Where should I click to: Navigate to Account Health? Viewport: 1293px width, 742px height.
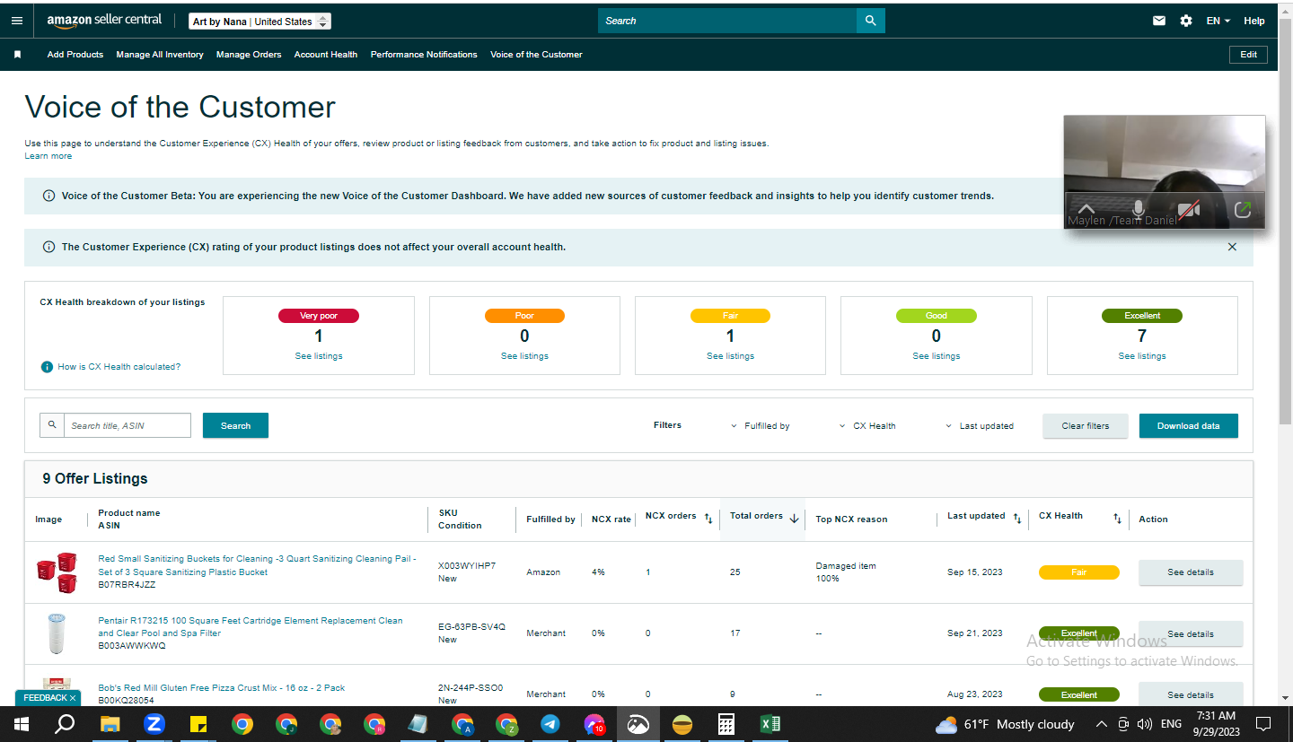tap(326, 55)
